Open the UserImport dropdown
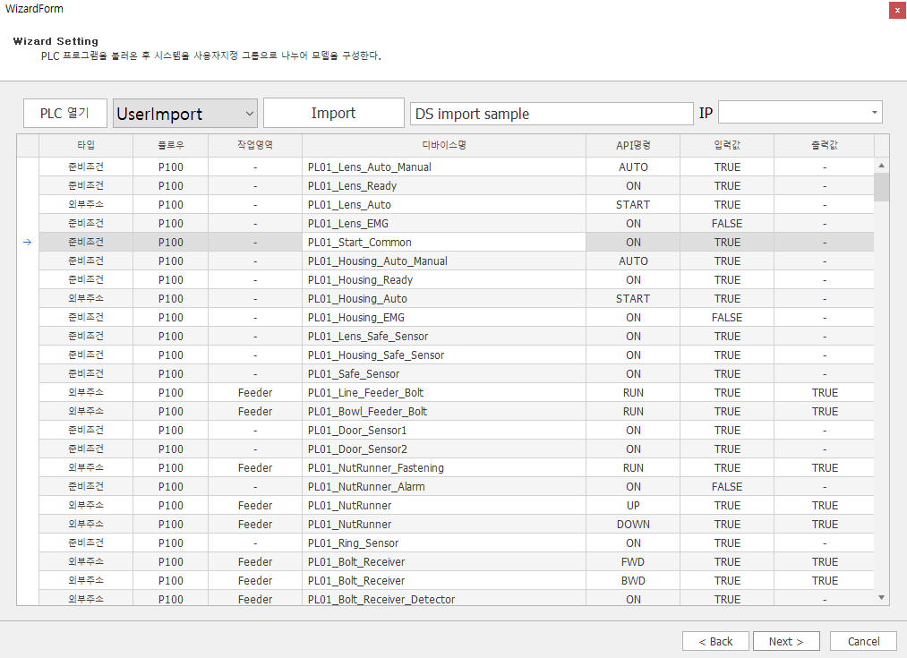Screen dimensions: 907x658 click(x=185, y=114)
